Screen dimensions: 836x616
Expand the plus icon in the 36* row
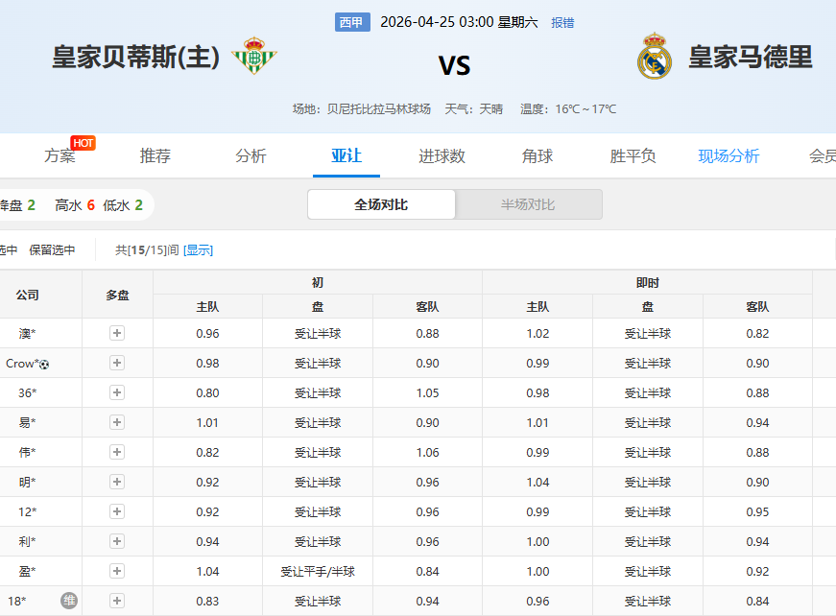117,393
